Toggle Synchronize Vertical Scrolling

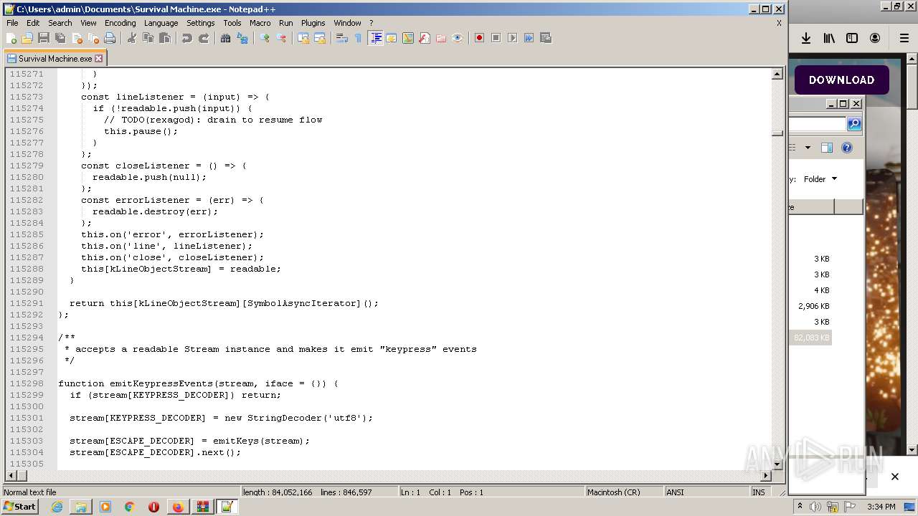(x=303, y=38)
